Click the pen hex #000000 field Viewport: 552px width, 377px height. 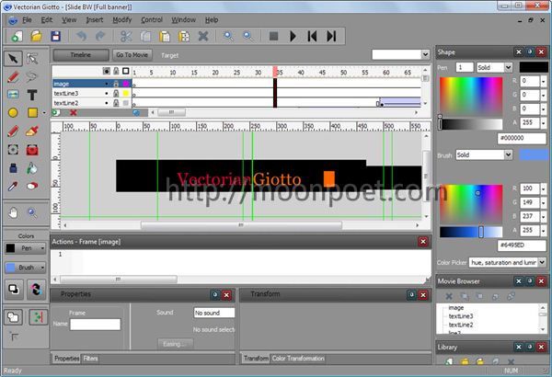522,138
